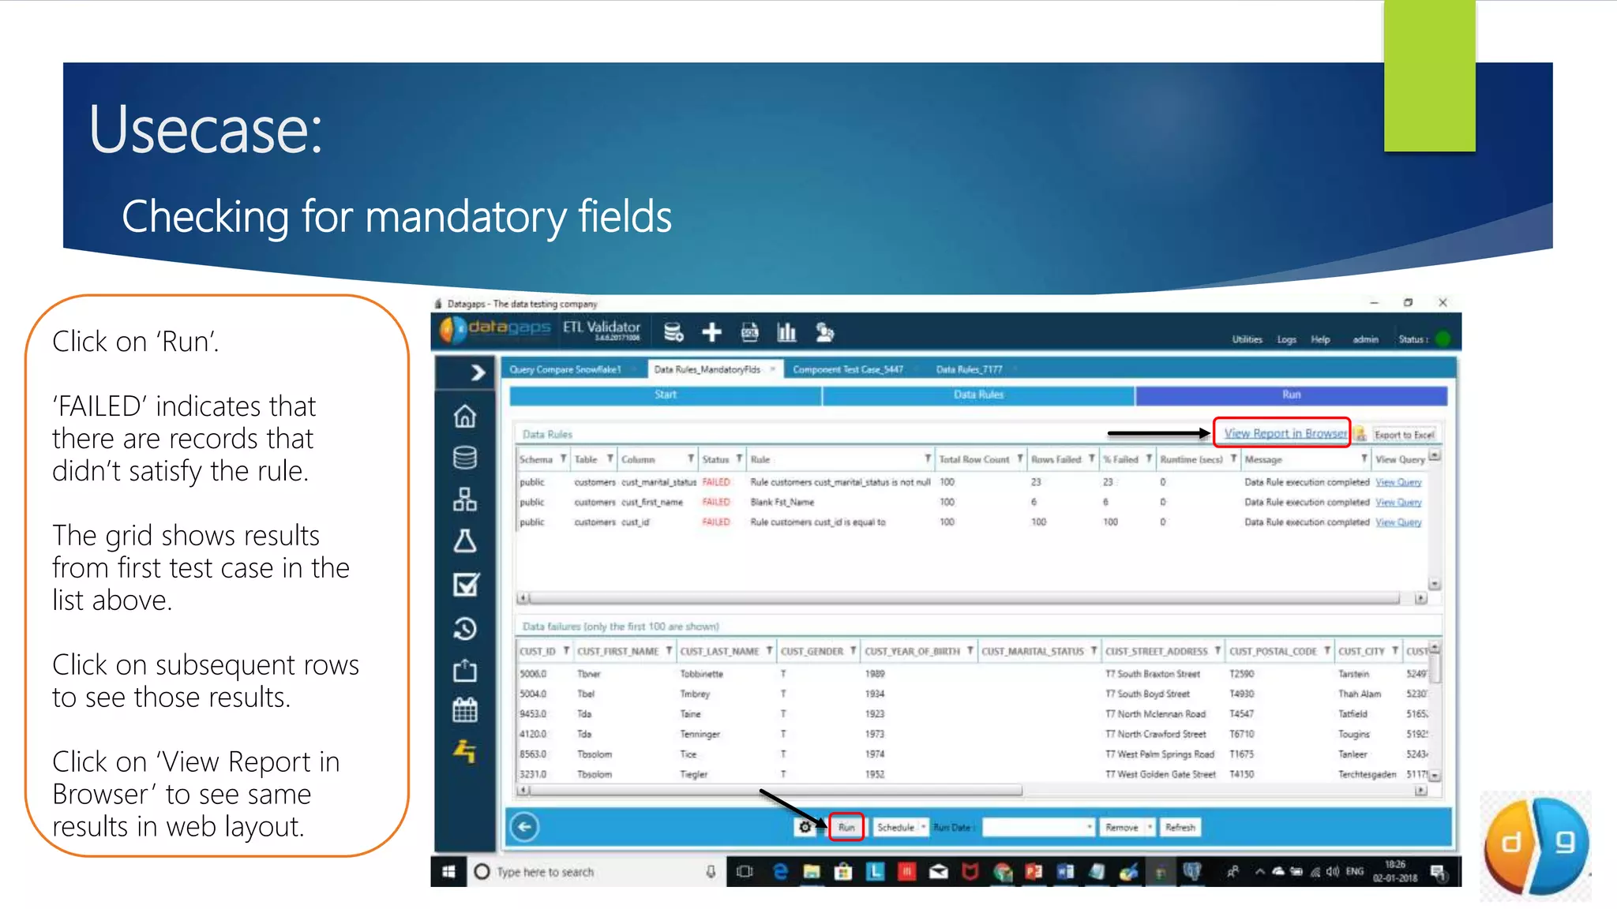Screen dimensions: 1617x909
Task: Open the sidebar history clock icon
Action: coord(465,628)
